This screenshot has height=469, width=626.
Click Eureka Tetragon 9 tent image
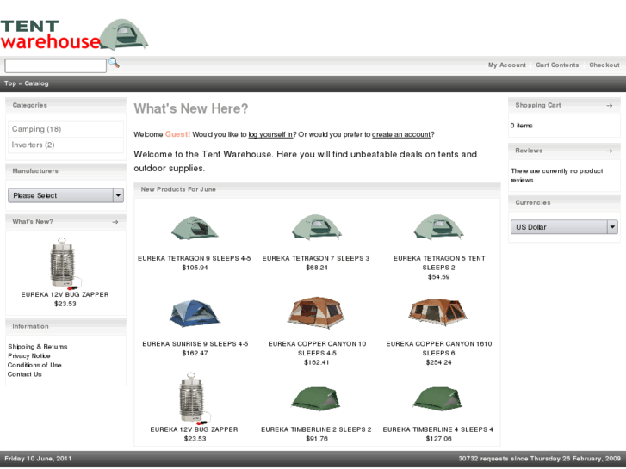click(195, 227)
